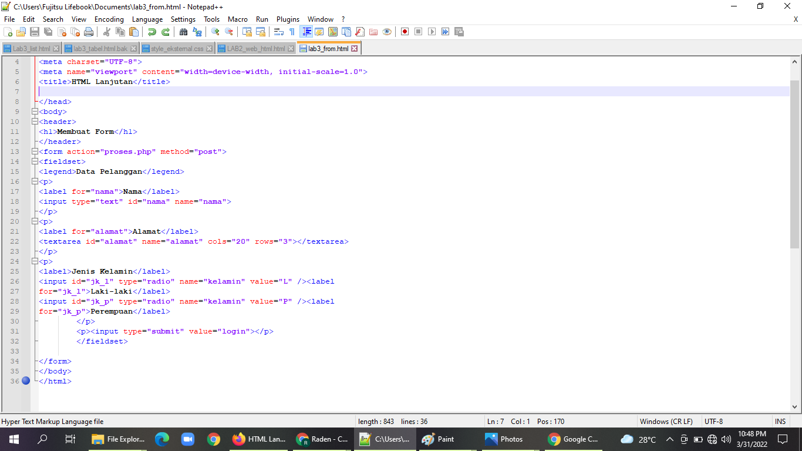Image resolution: width=802 pixels, height=451 pixels.
Task: Toggle Show All Characters pilcrow button
Action: click(292, 32)
